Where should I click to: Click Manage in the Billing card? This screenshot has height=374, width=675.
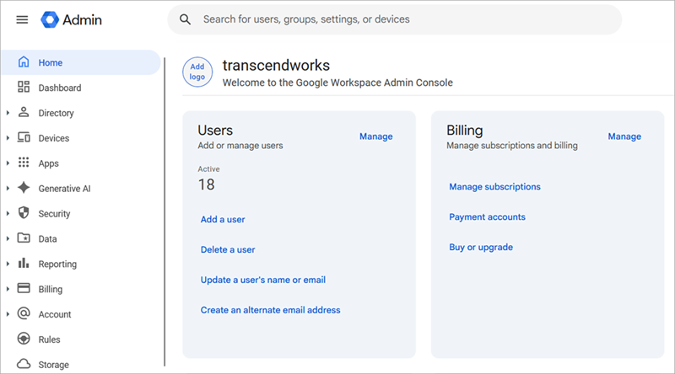[624, 136]
